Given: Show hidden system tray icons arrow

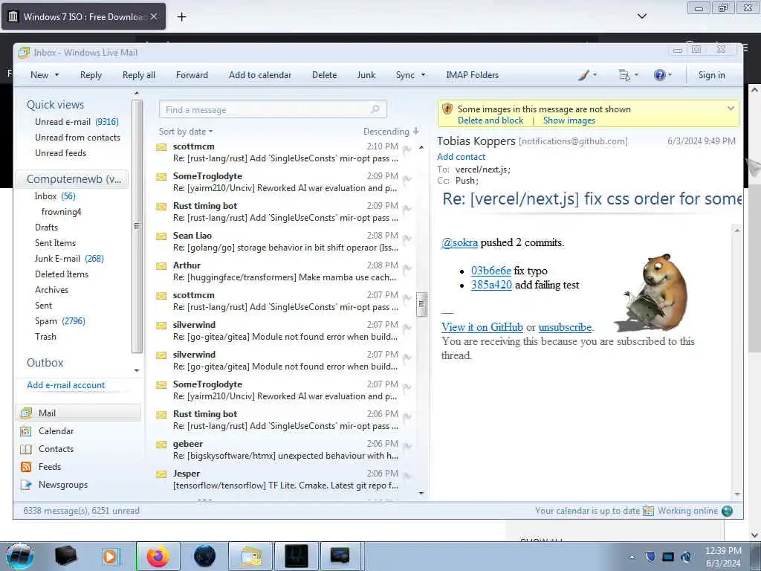Looking at the screenshot, I should pyautogui.click(x=632, y=558).
